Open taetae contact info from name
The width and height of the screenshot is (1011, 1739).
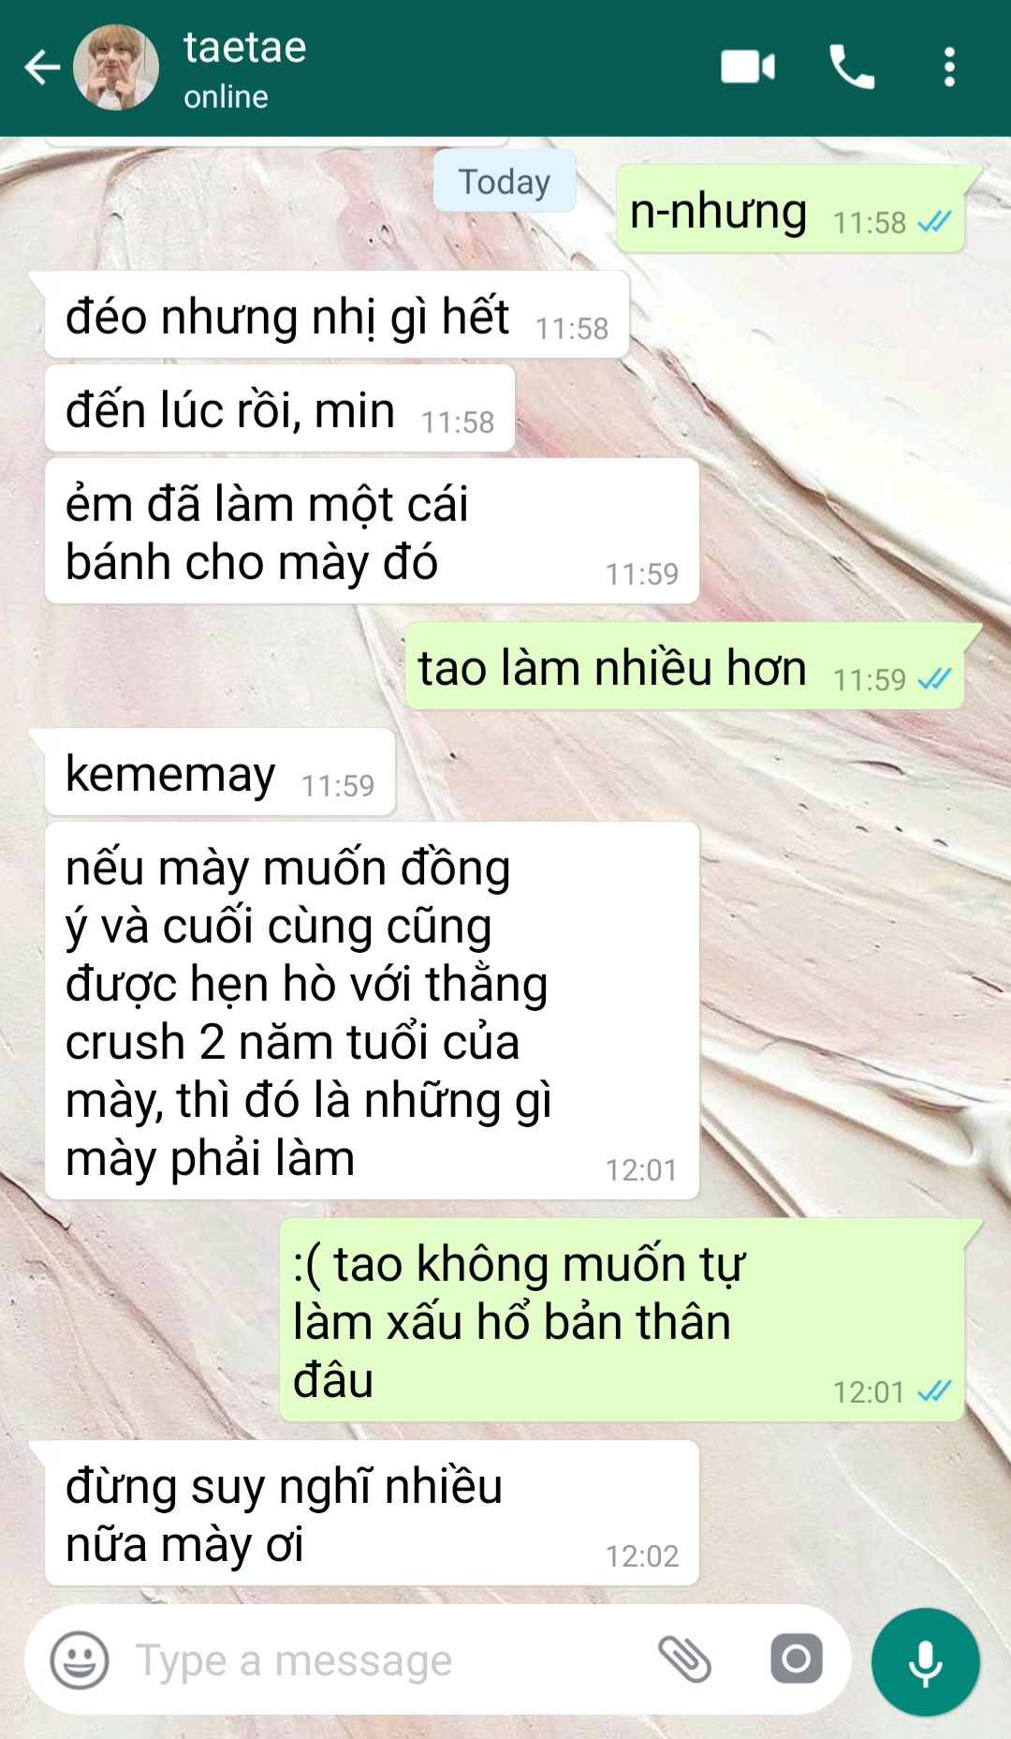click(x=245, y=47)
